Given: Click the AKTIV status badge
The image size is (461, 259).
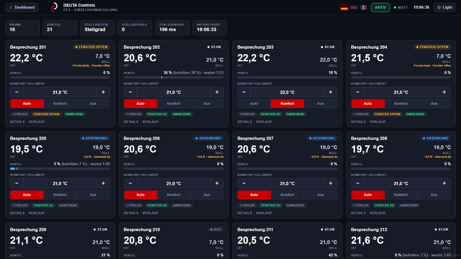Looking at the screenshot, I should [x=380, y=7].
